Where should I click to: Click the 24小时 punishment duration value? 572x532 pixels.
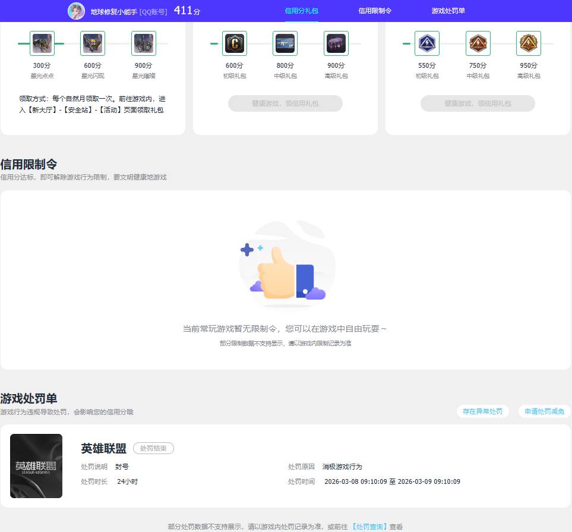tap(127, 481)
